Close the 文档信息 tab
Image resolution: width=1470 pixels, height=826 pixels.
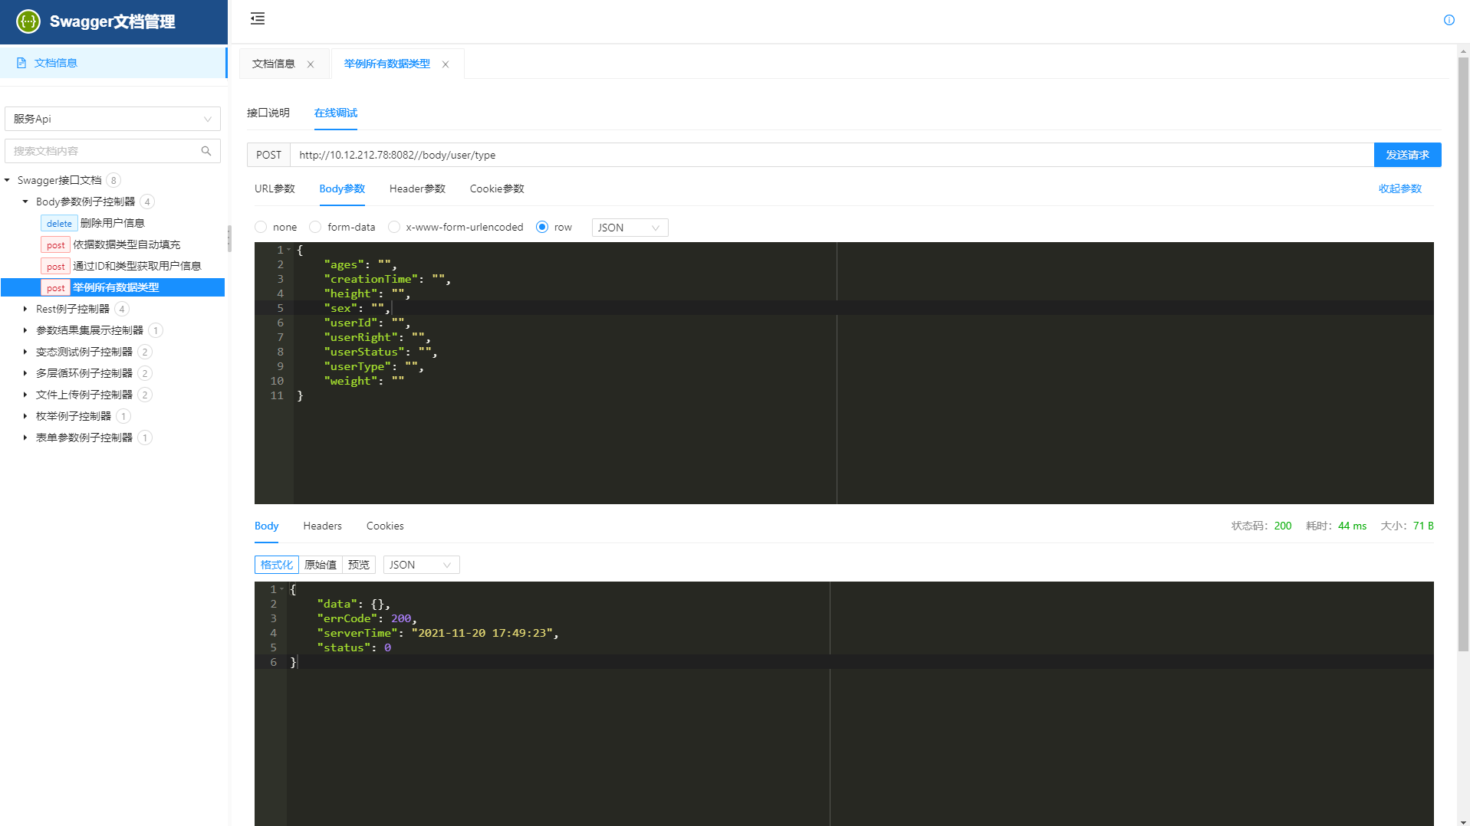[x=311, y=64]
